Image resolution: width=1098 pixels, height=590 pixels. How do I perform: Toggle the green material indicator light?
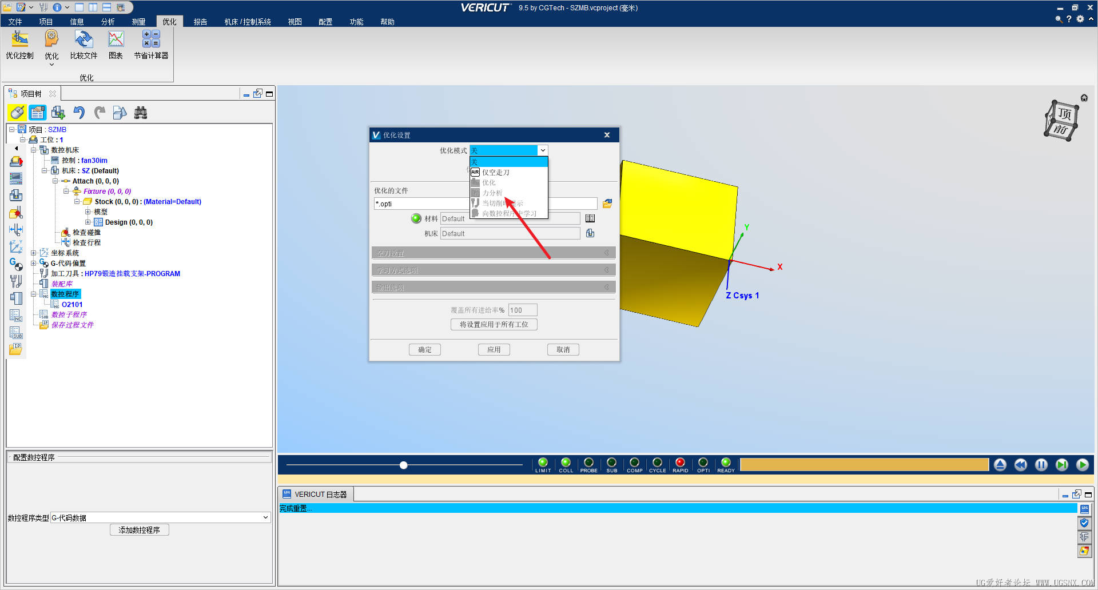point(416,218)
